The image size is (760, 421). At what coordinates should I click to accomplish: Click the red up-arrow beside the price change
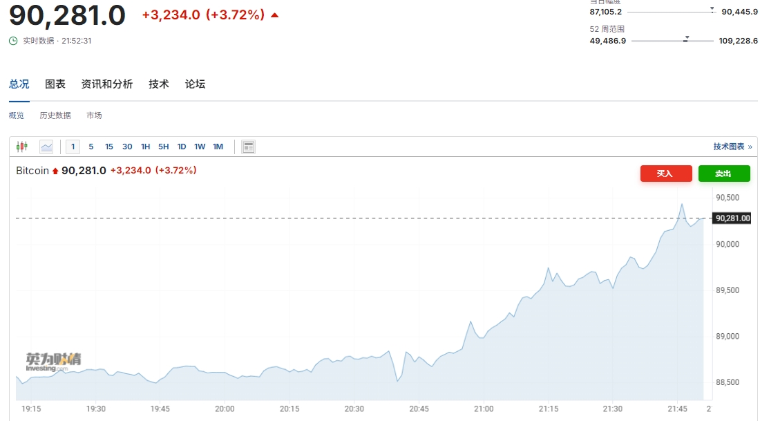275,15
